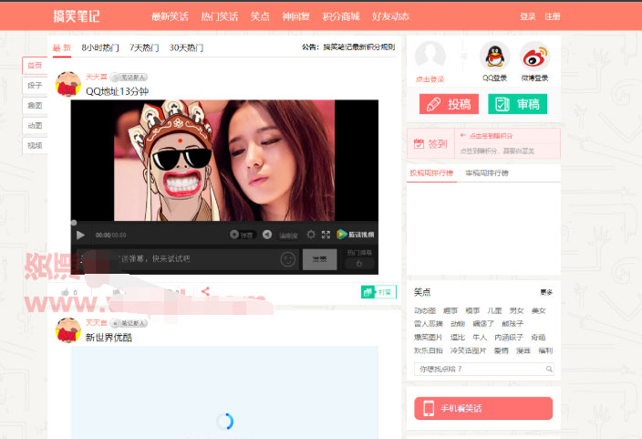This screenshot has height=439, width=642.
Task: Enter fullscreen mode in video player
Action: click(x=326, y=235)
